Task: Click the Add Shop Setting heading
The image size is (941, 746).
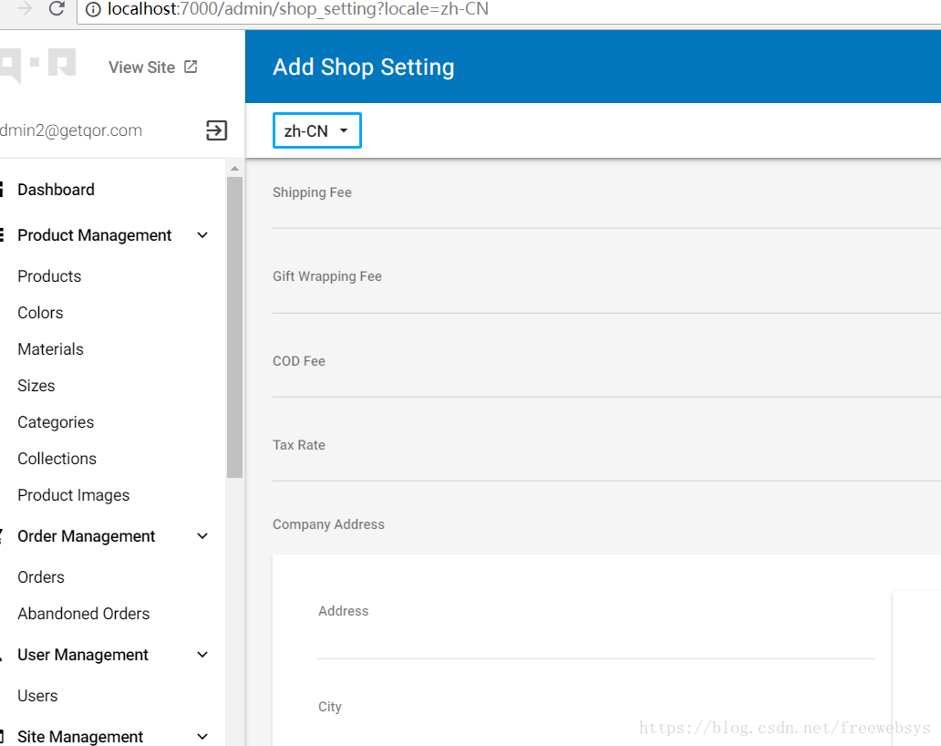Action: tap(364, 67)
